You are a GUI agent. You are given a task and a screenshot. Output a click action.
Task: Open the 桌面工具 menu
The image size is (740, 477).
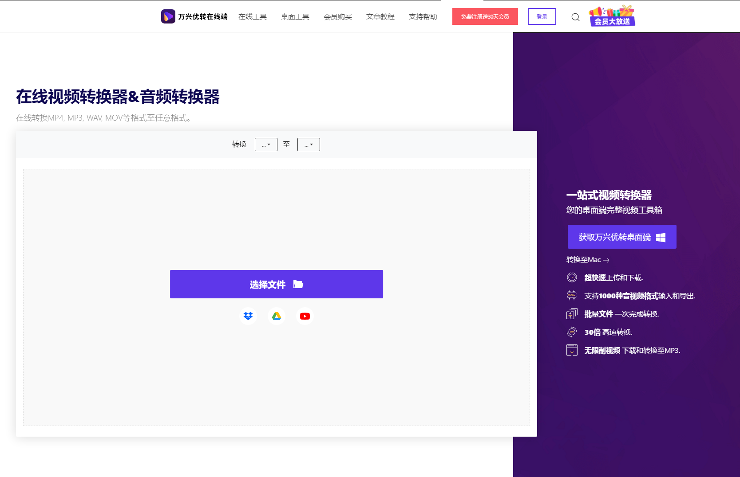coord(295,16)
